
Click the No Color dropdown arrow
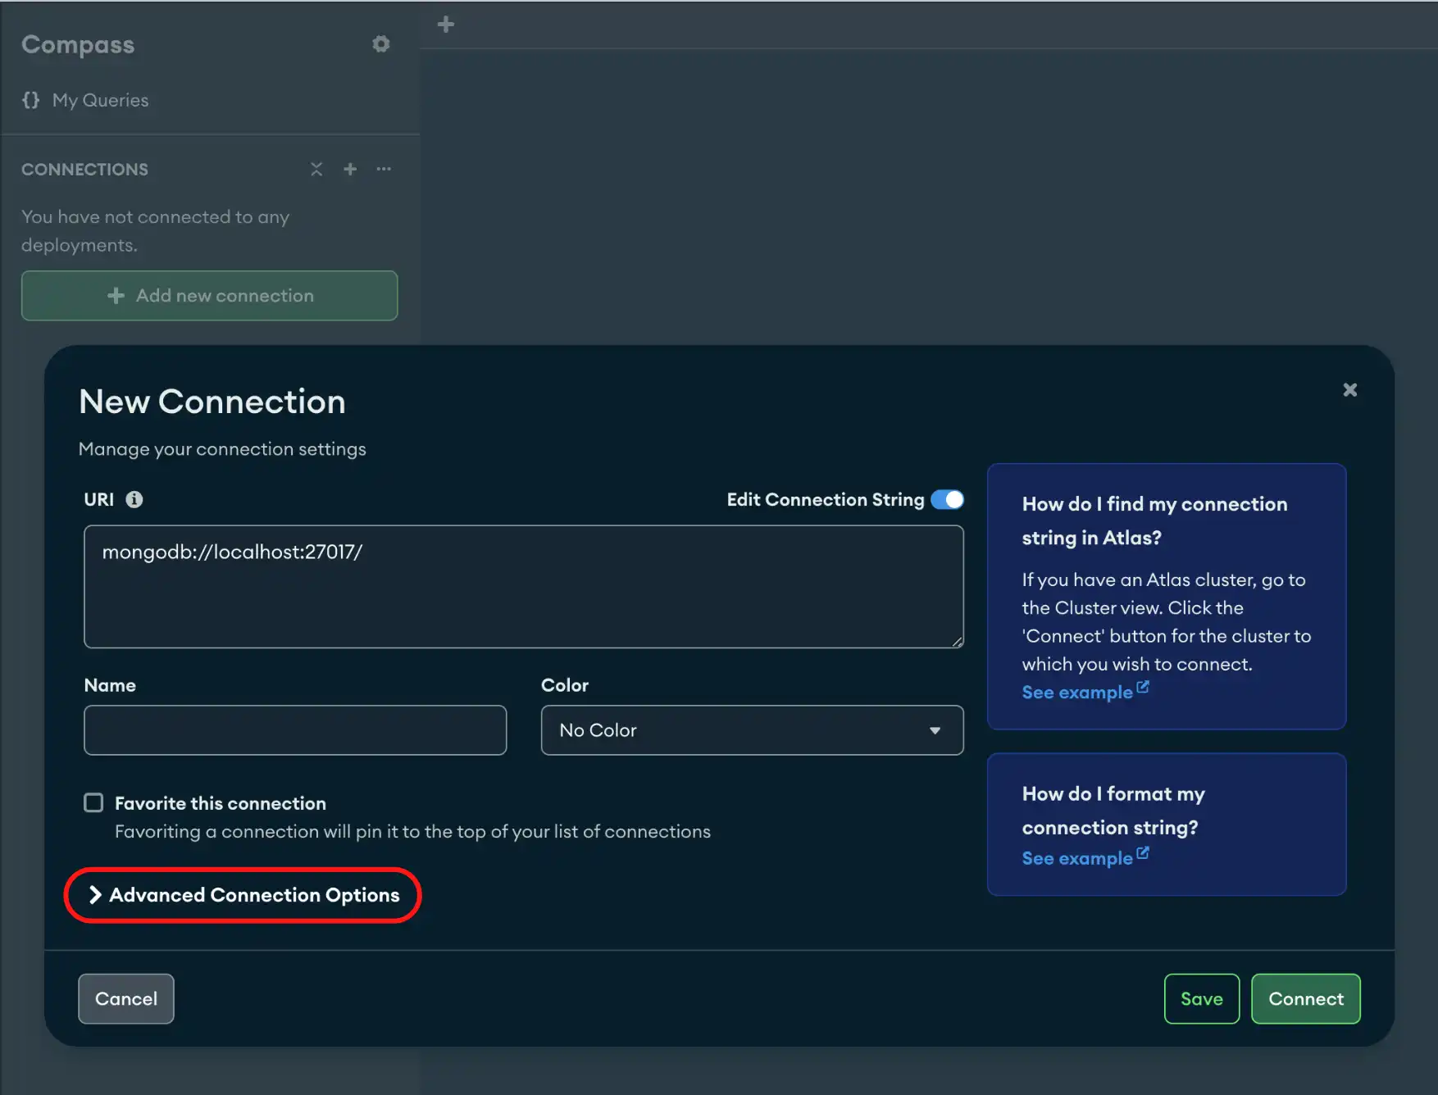coord(934,729)
